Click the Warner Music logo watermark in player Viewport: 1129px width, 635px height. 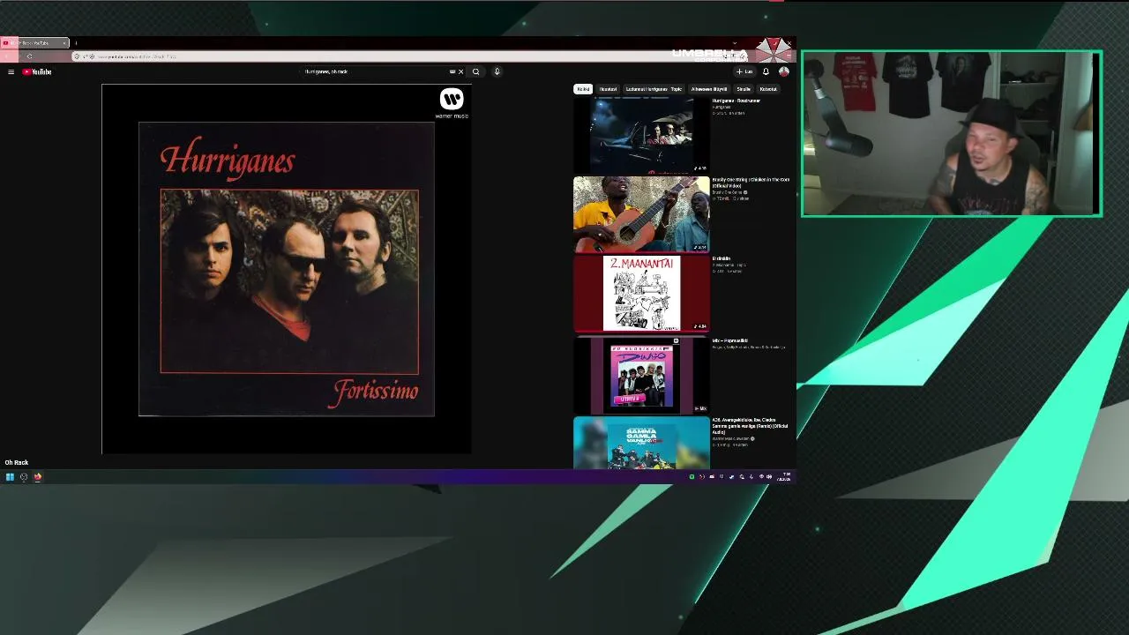[452, 103]
